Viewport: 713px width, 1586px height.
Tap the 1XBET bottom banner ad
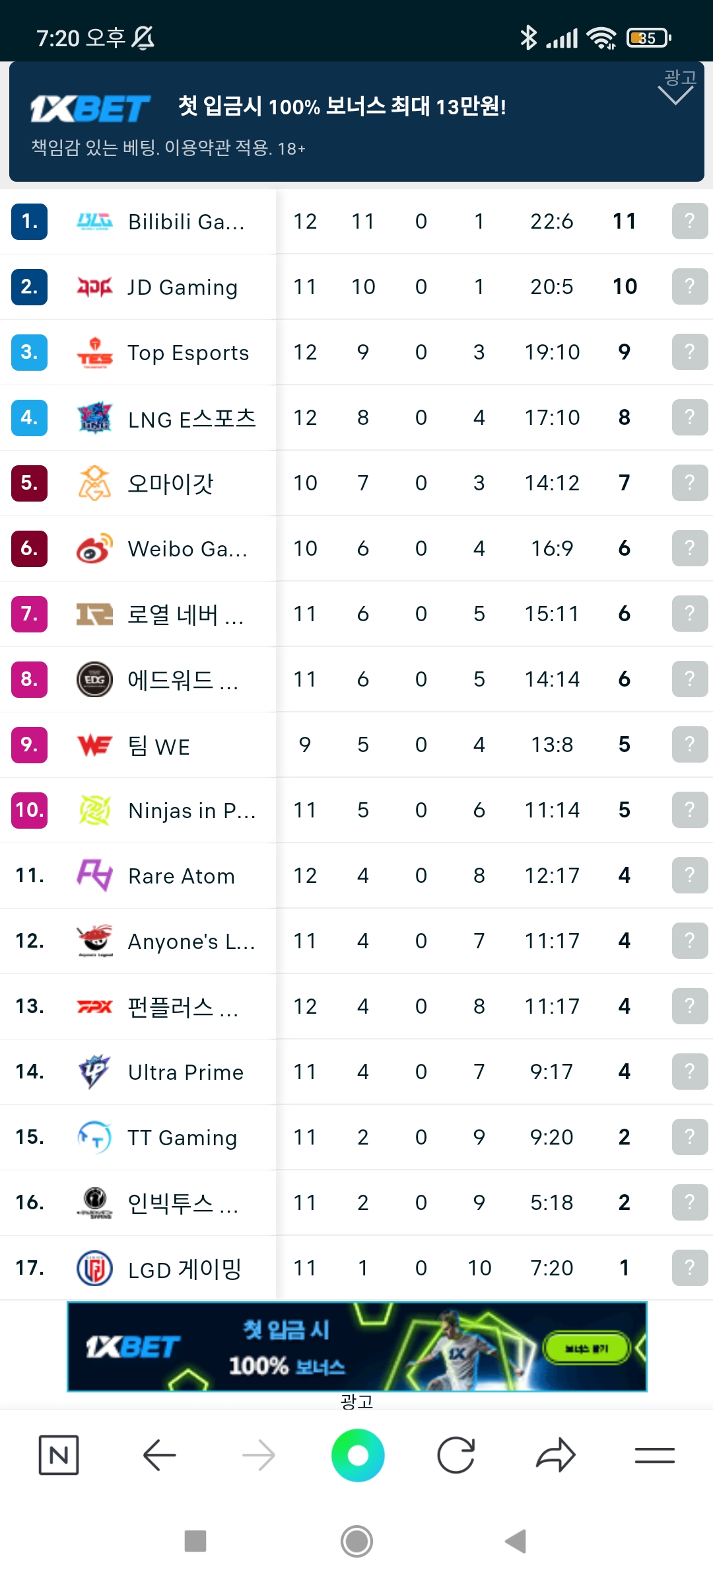(356, 1346)
